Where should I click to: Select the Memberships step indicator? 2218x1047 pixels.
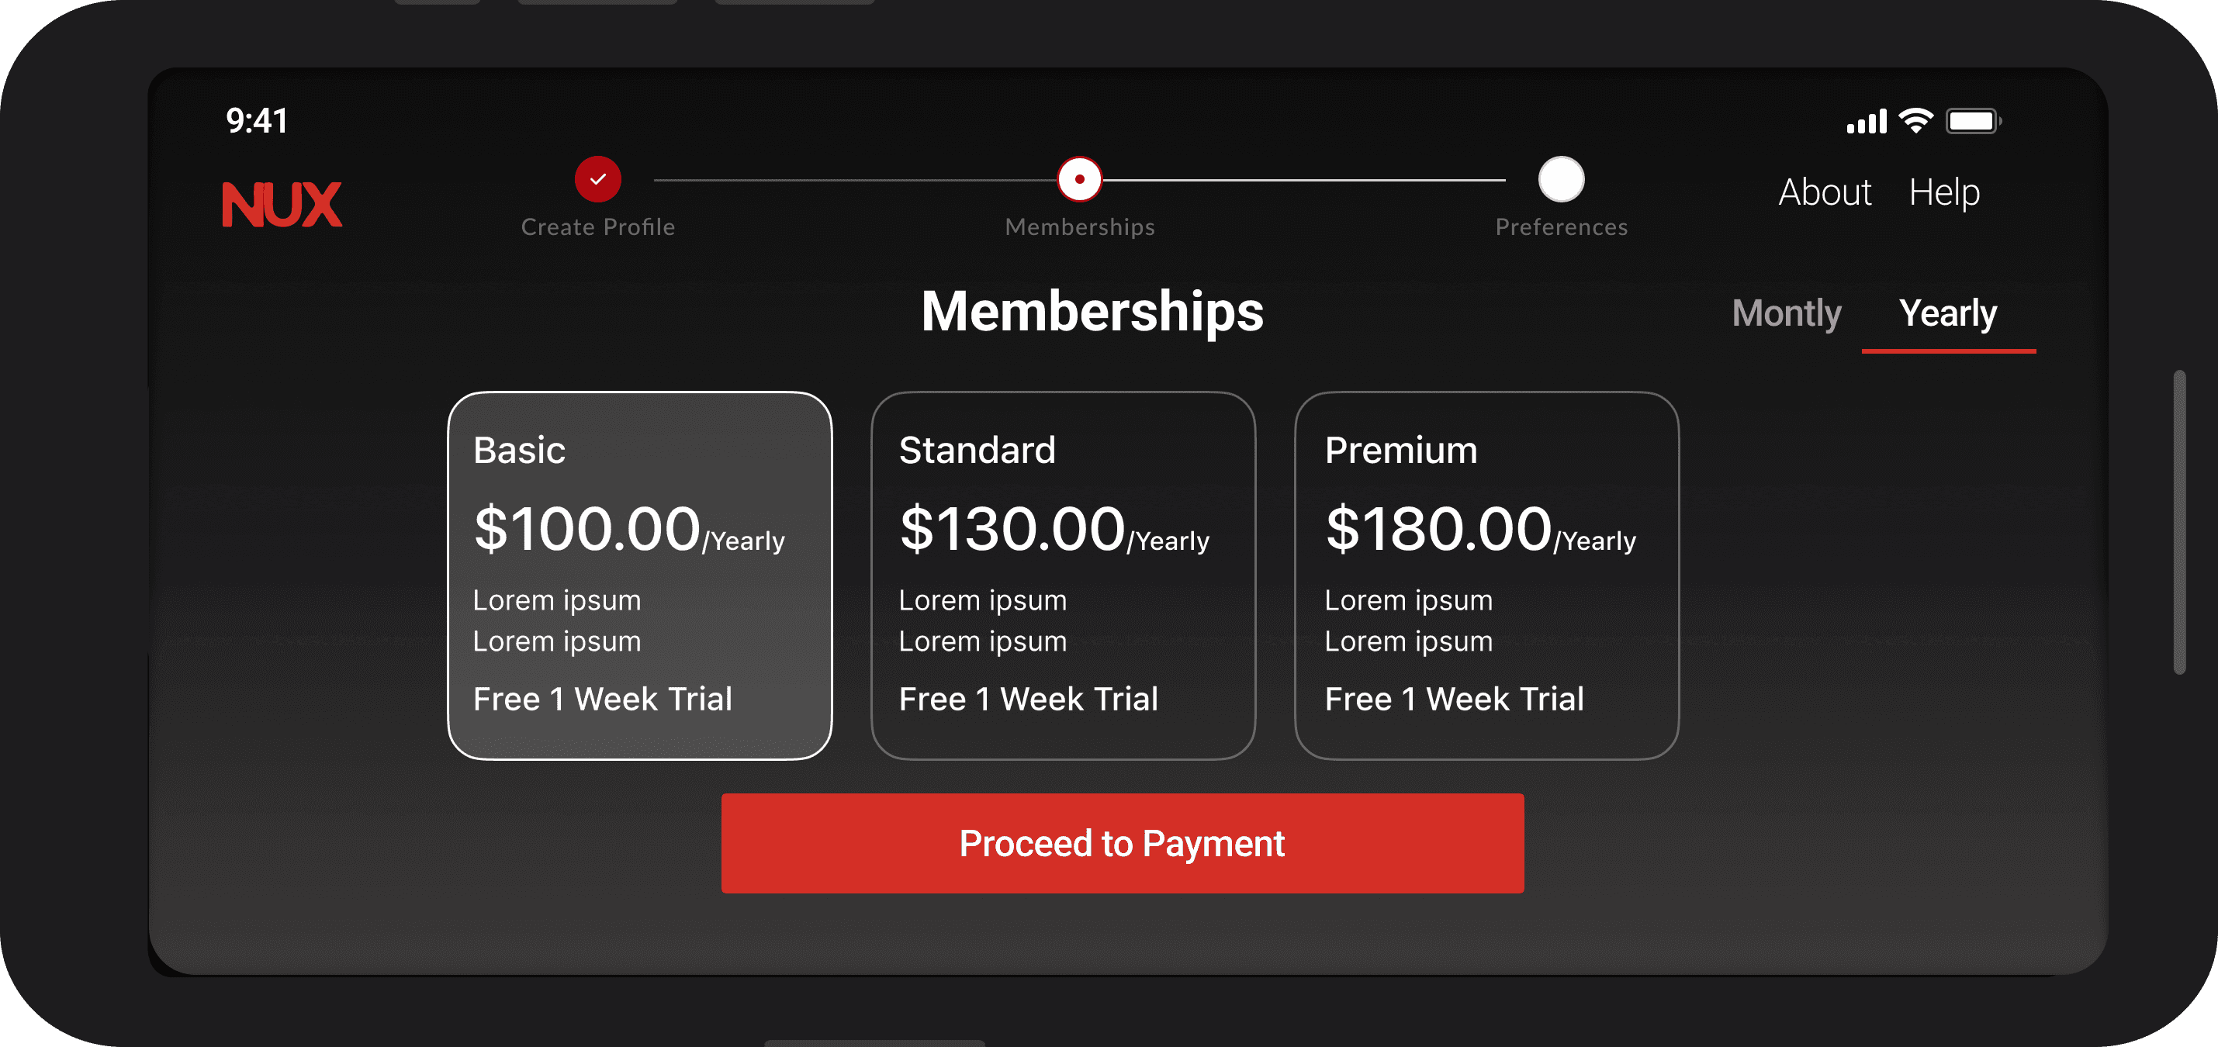[x=1079, y=179]
